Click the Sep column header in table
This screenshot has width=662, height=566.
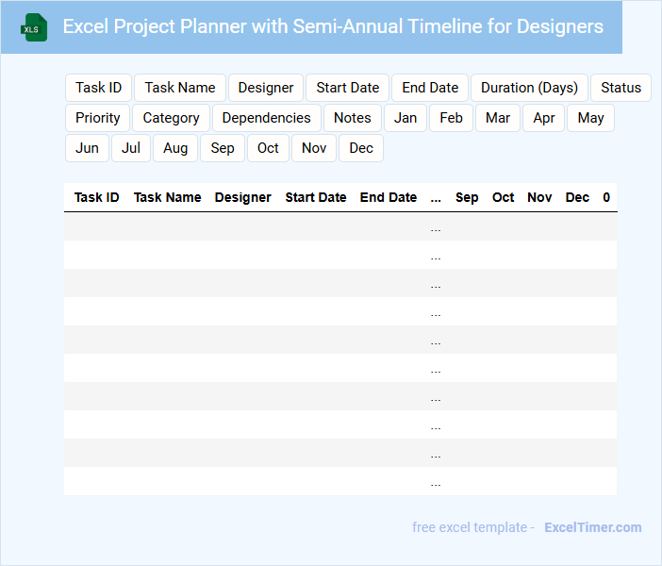[467, 197]
